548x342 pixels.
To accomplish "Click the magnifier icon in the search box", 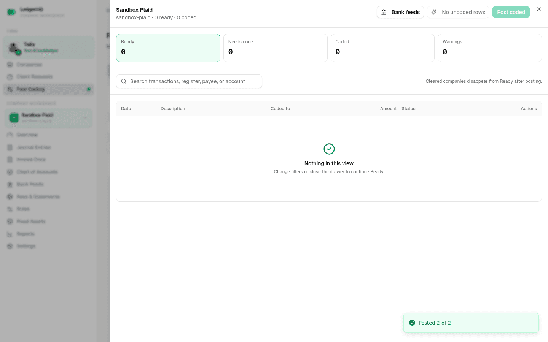I will click(124, 81).
